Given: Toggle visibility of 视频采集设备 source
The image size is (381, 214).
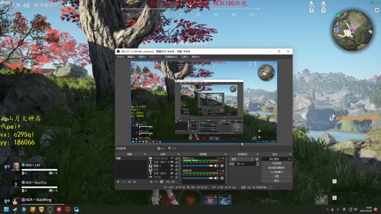Looking at the screenshot, I should click(172, 158).
